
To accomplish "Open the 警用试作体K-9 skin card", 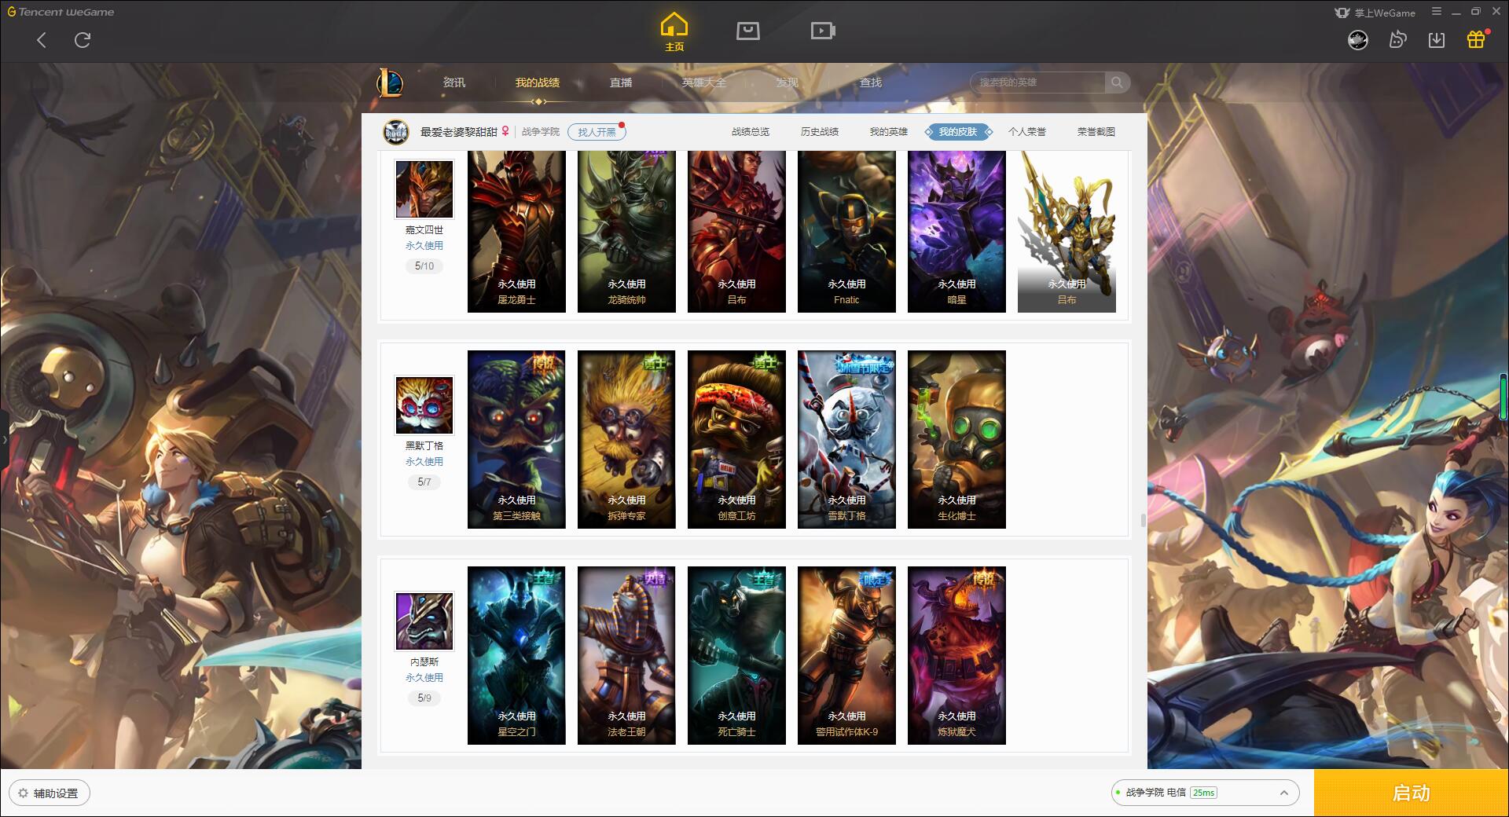I will [x=846, y=655].
